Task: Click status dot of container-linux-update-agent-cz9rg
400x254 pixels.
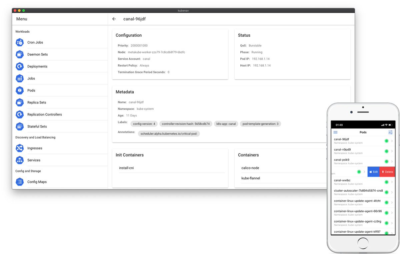Action: click(x=387, y=223)
